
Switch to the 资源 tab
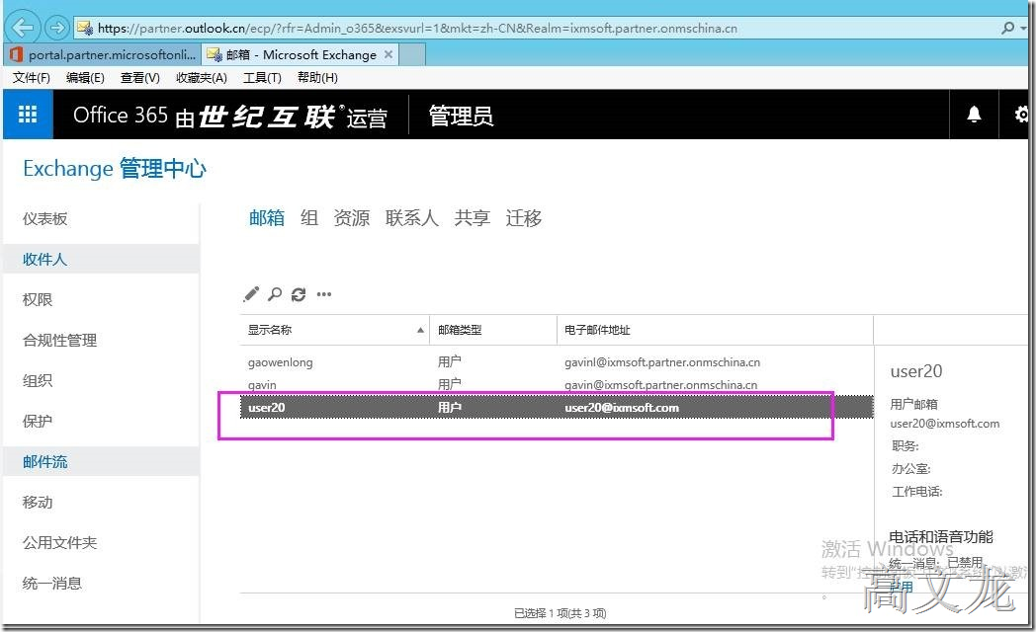pos(352,217)
